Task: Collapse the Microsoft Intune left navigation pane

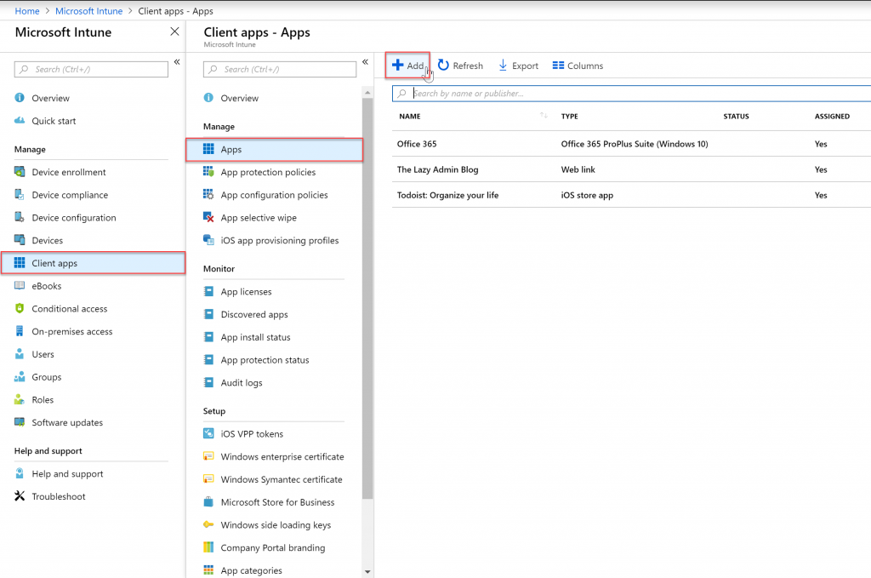Action: click(x=177, y=61)
